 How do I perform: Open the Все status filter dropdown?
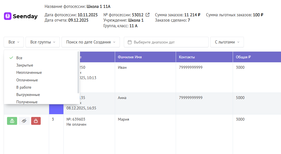click(14, 42)
